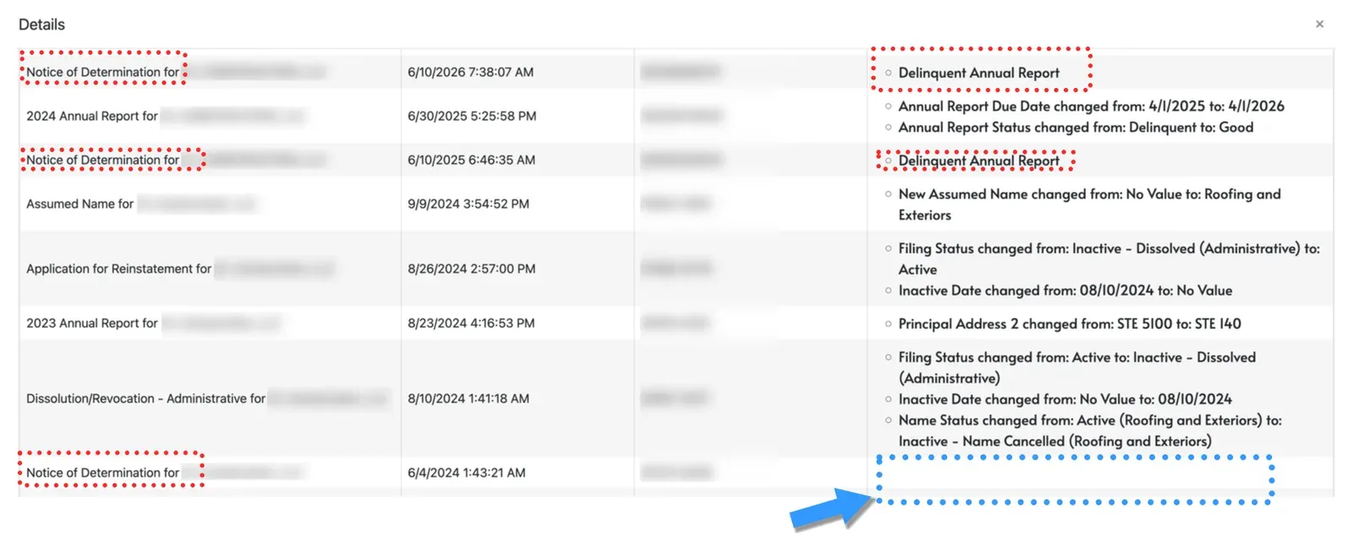Click the timestamp 6/10/2026 7:38:07 AM
The height and width of the screenshot is (551, 1353).
[x=470, y=72]
